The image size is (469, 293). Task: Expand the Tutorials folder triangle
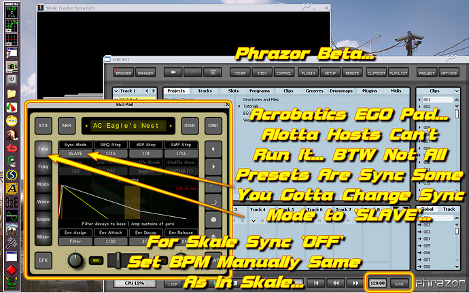tap(239, 106)
